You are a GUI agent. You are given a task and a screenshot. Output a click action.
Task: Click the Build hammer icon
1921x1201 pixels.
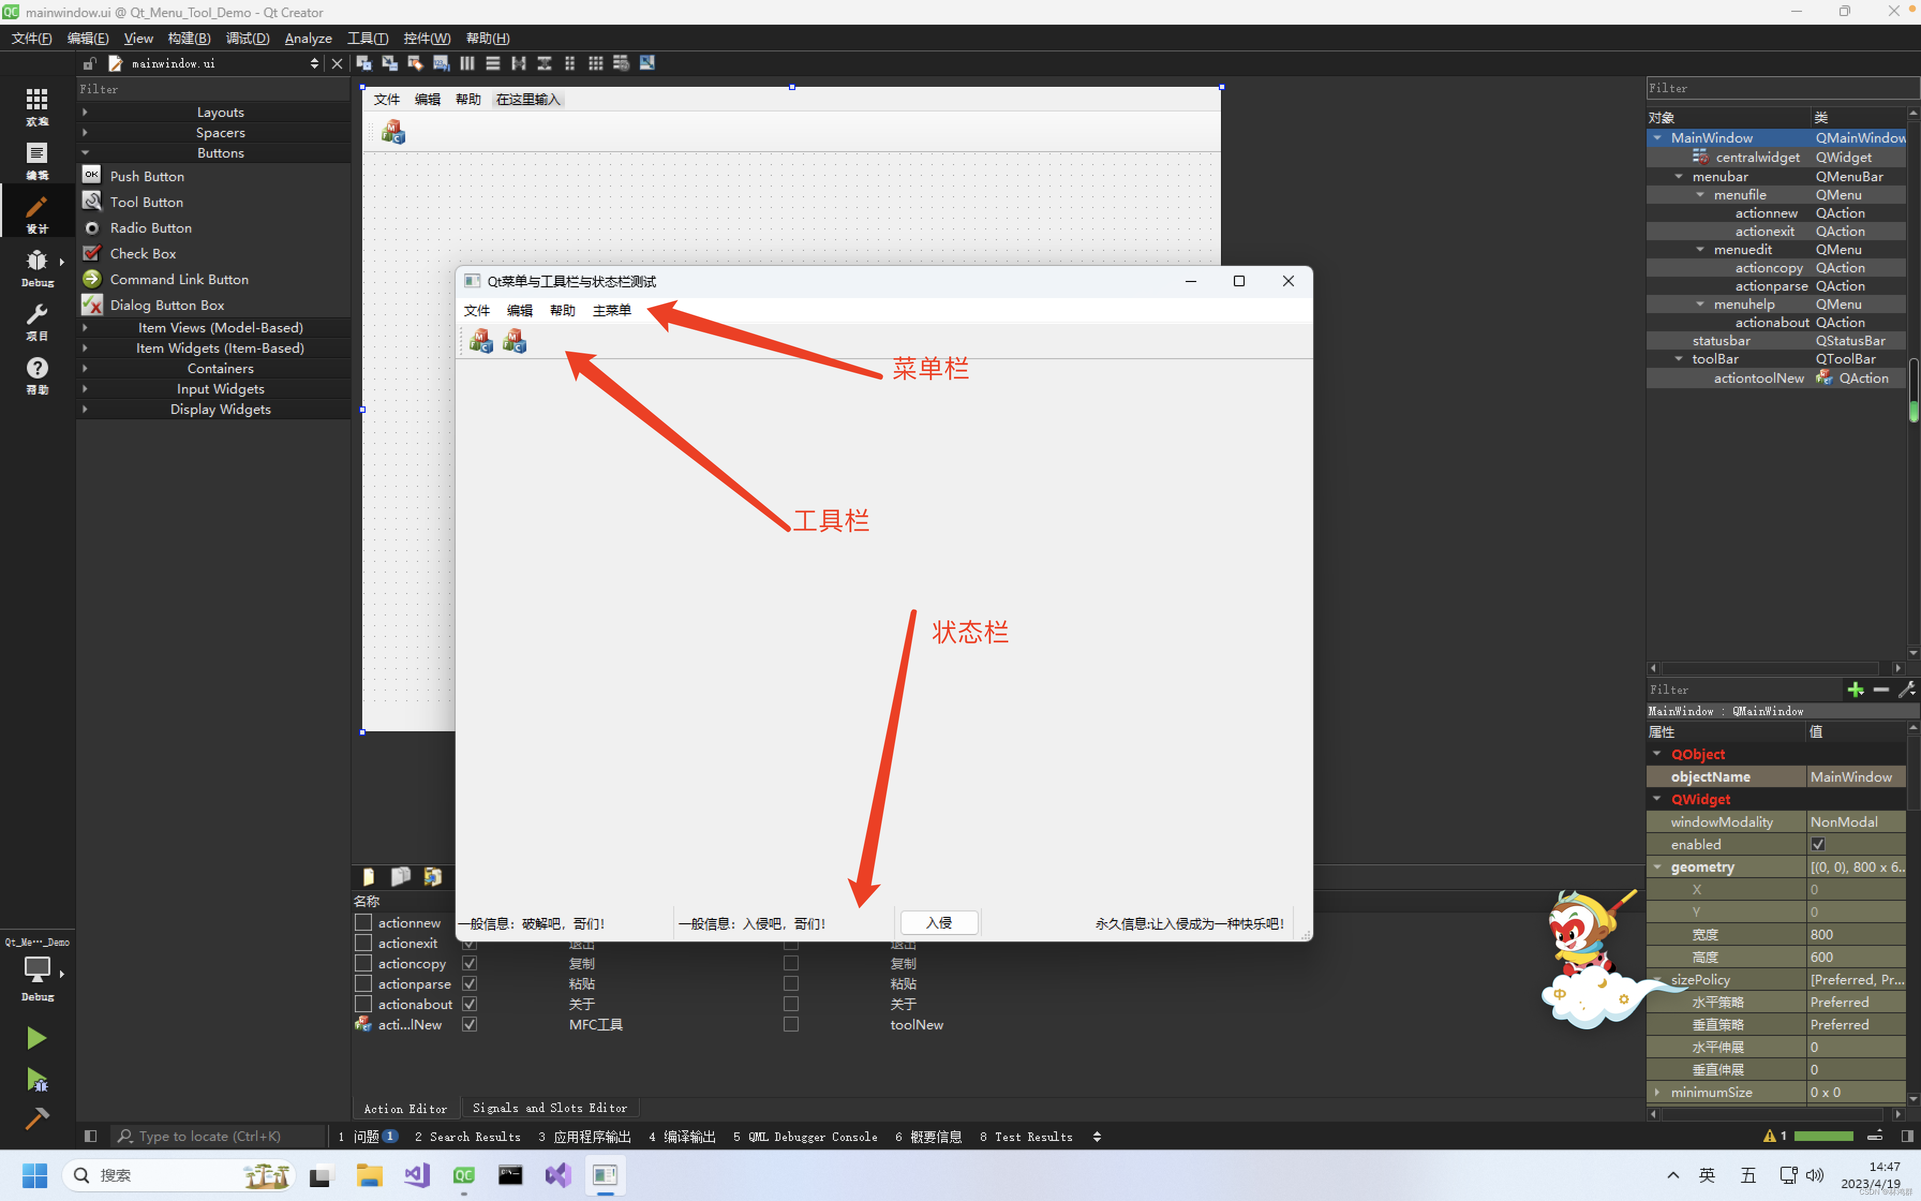point(36,1118)
